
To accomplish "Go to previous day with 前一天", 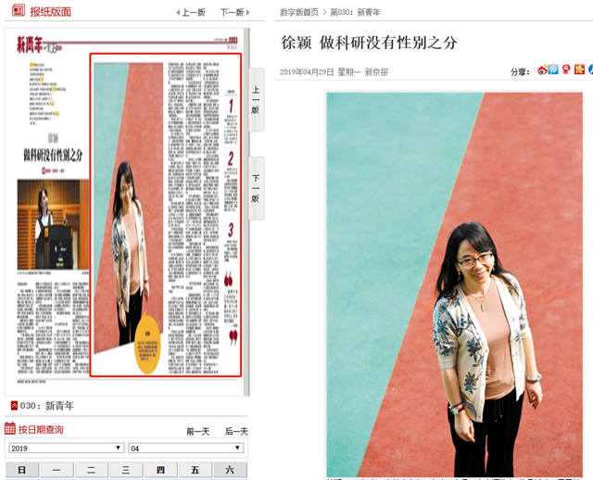I will click(x=197, y=431).
